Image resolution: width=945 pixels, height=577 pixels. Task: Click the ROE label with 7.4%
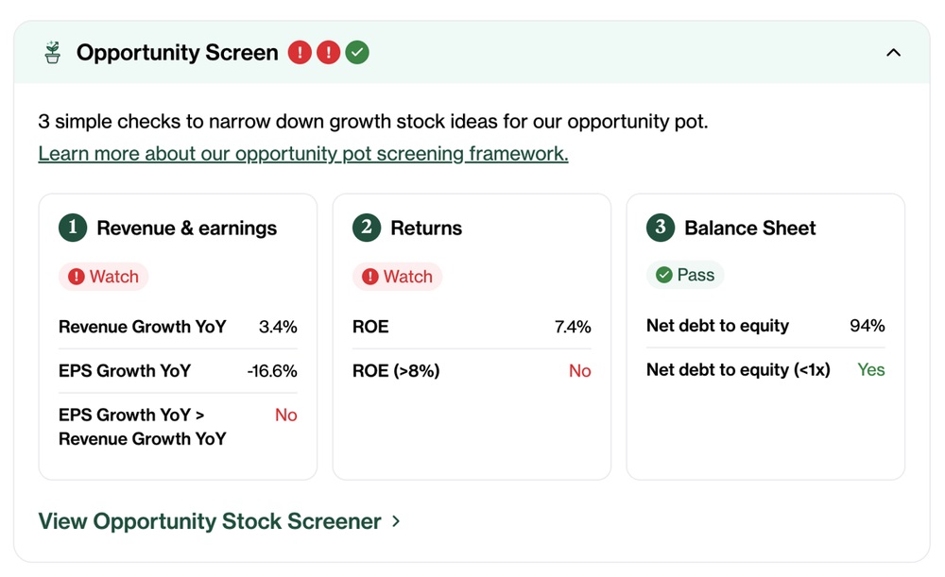[370, 327]
